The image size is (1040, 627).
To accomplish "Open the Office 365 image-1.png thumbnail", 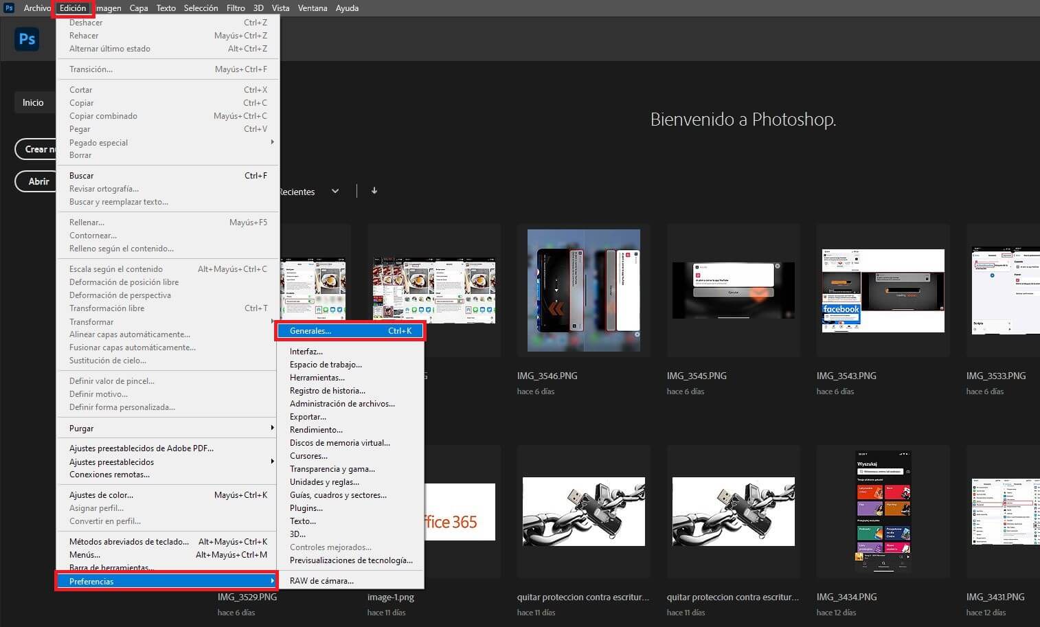I will 460,512.
